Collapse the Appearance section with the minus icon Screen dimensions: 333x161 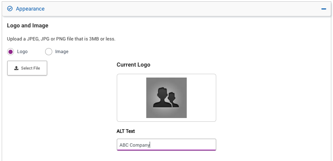click(x=323, y=9)
